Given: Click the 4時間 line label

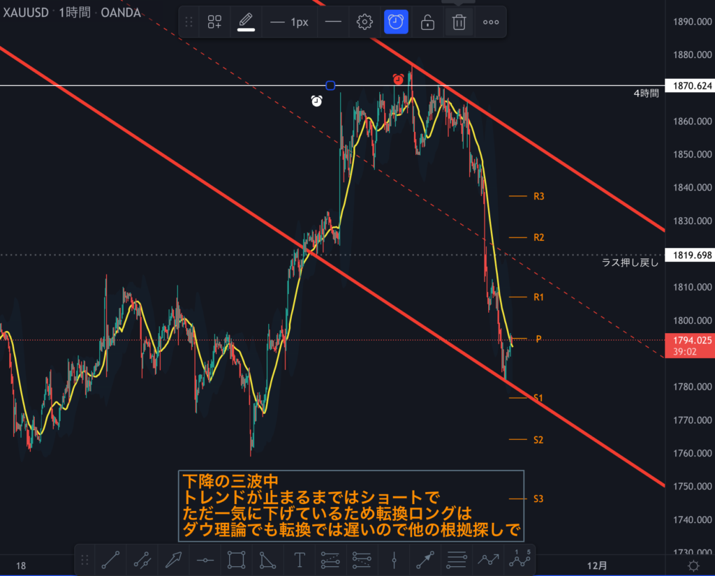Looking at the screenshot, I should tap(646, 94).
